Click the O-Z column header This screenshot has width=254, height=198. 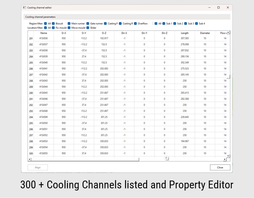coord(104,33)
